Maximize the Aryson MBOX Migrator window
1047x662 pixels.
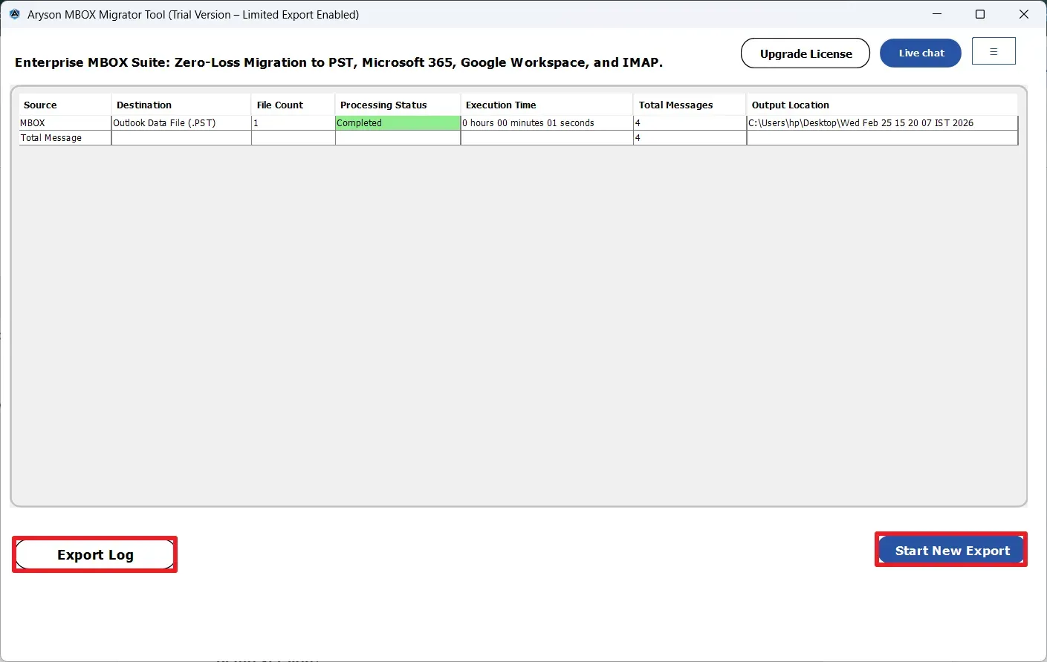click(980, 14)
